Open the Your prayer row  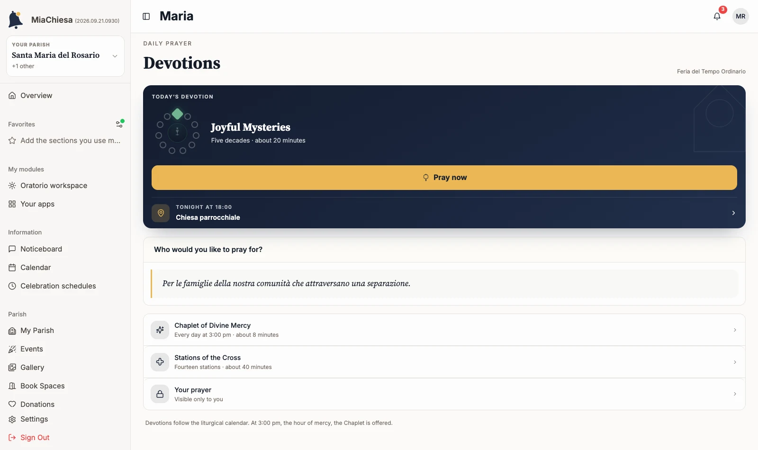tap(444, 394)
